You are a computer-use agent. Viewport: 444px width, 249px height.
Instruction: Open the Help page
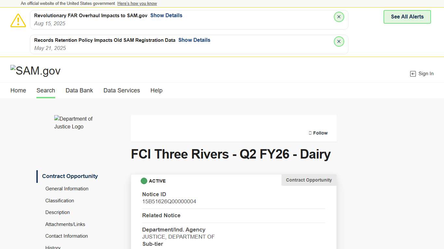coord(156,90)
